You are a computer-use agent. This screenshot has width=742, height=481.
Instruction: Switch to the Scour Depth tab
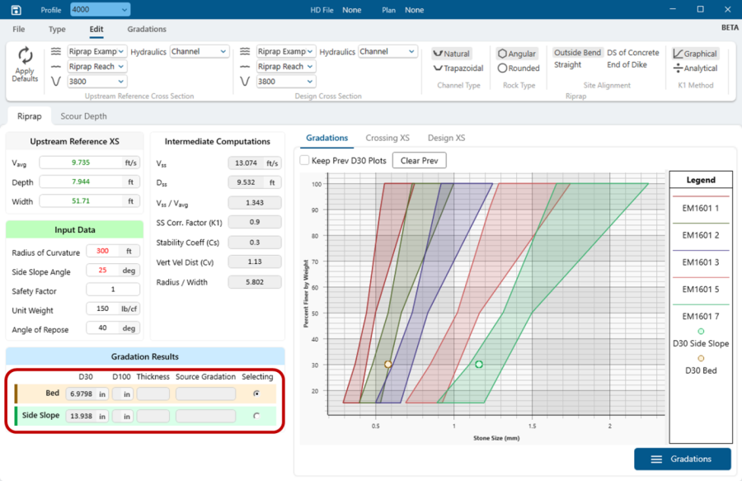[x=84, y=116]
